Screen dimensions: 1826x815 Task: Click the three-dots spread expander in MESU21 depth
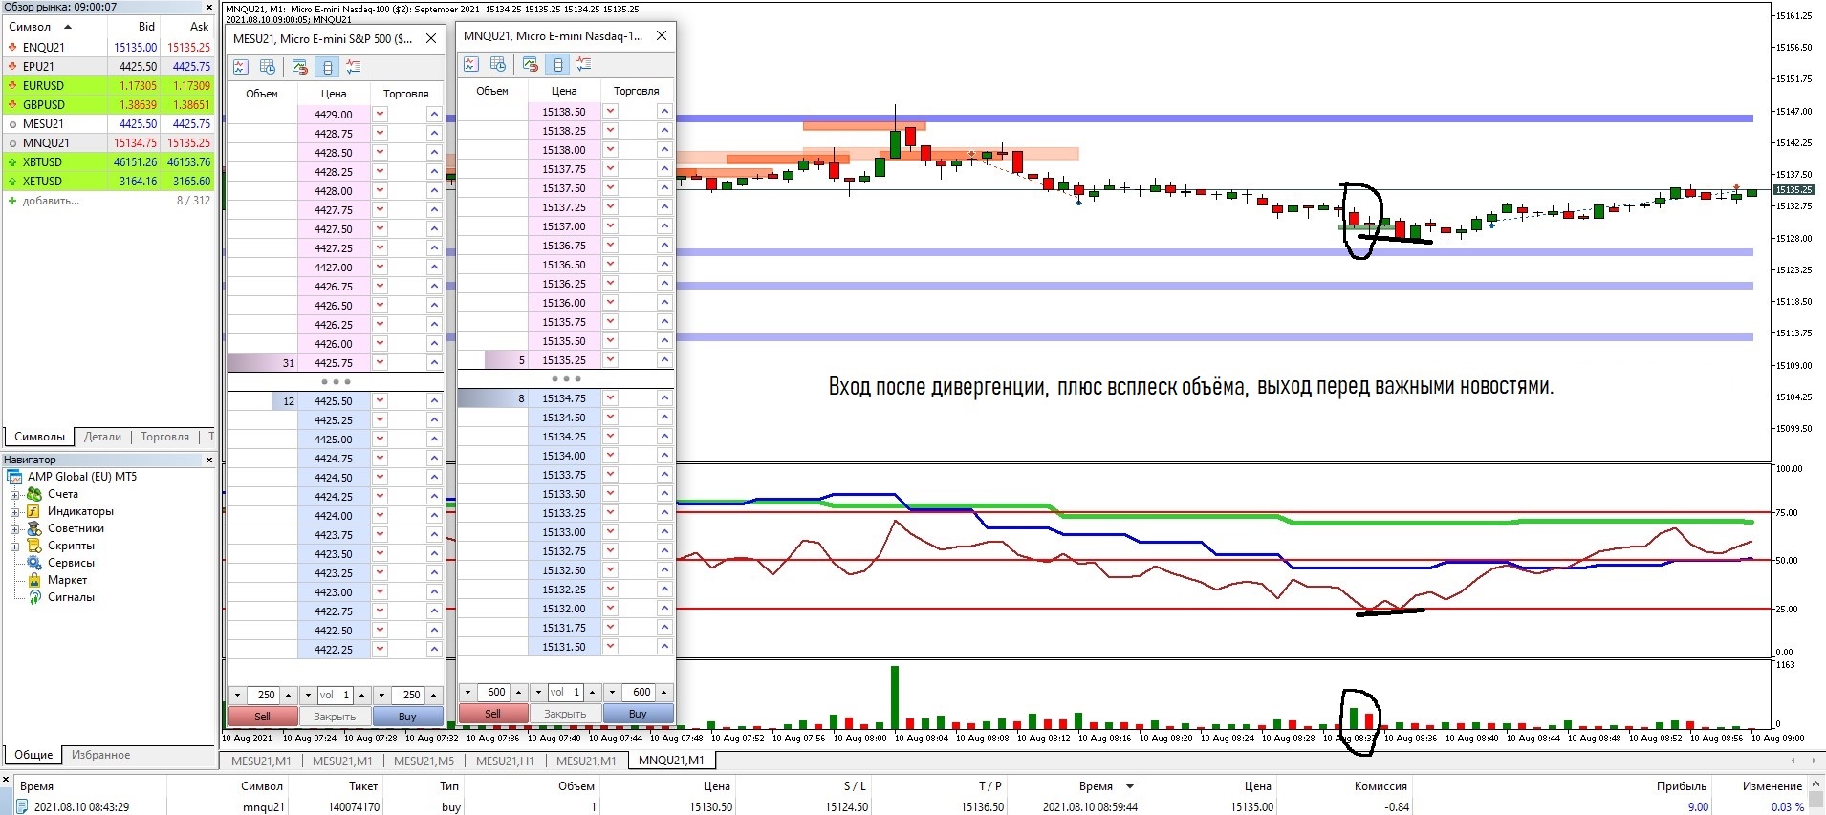tap(336, 382)
